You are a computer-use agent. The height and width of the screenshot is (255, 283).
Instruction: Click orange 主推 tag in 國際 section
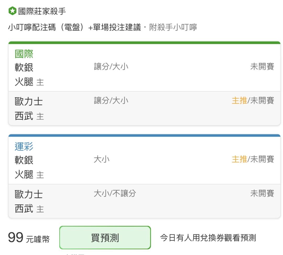[x=240, y=100]
